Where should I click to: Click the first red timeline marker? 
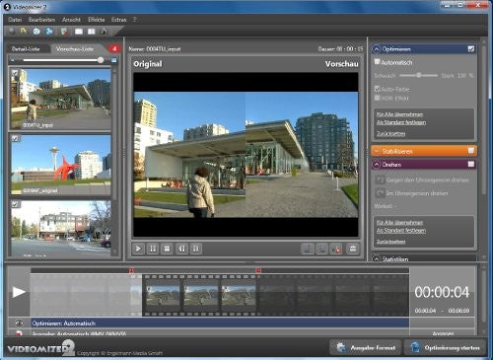[x=131, y=270]
